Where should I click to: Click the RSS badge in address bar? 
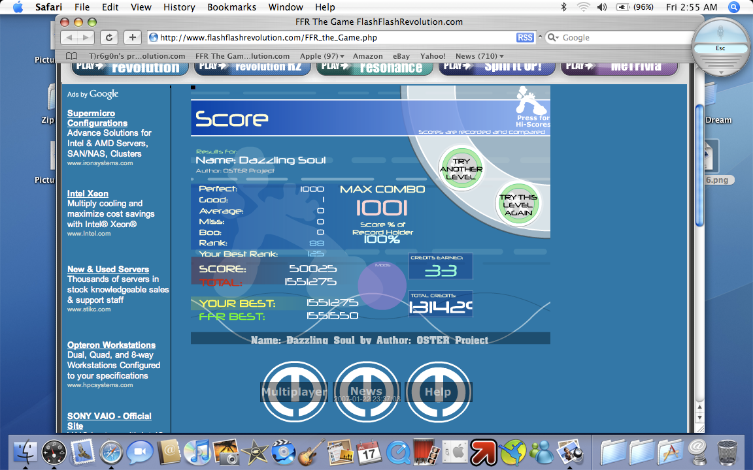click(525, 38)
